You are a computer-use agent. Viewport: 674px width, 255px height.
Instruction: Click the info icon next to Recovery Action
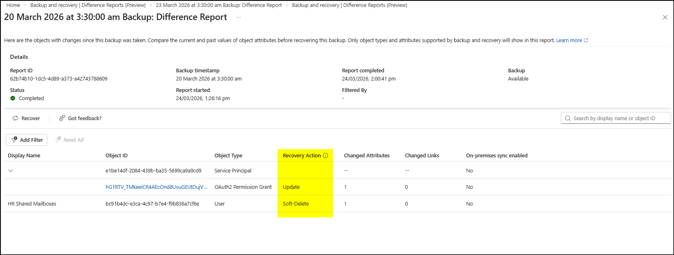[x=325, y=155]
